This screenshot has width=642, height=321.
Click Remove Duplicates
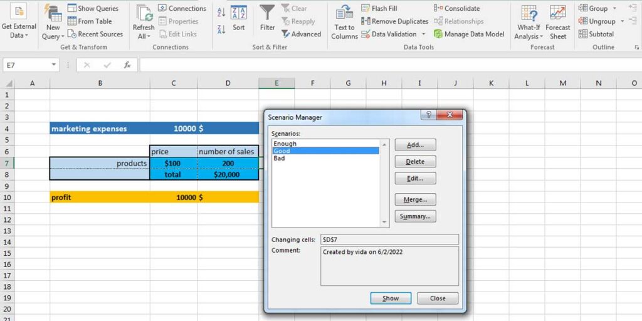point(395,21)
